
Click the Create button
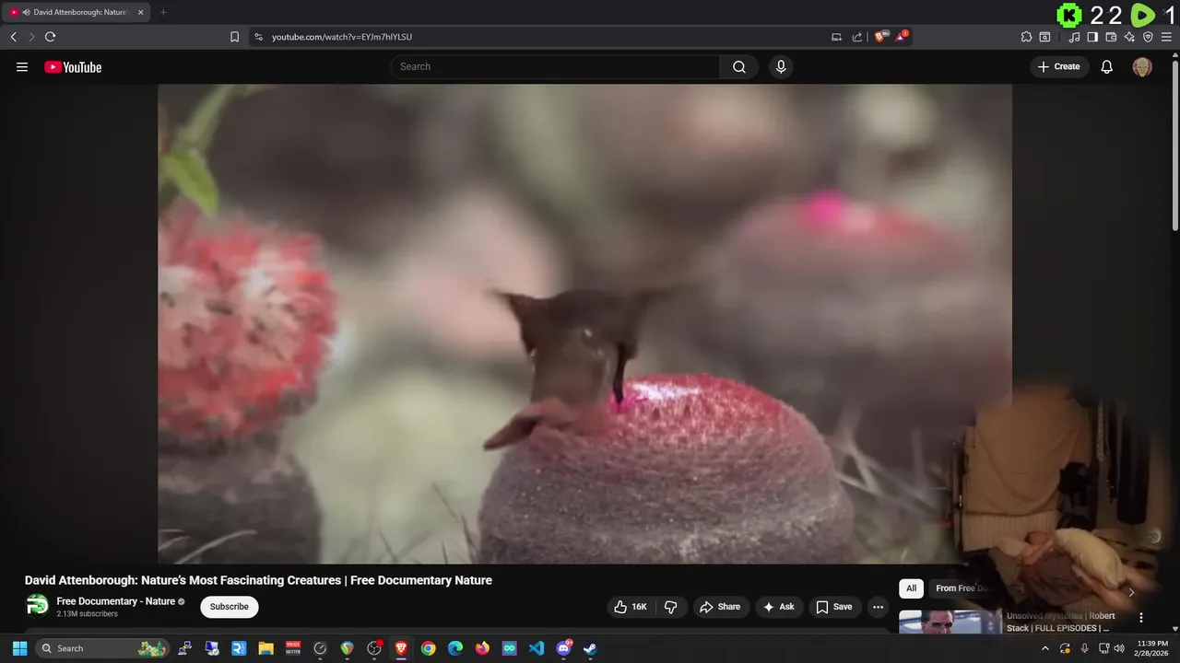1059,66
